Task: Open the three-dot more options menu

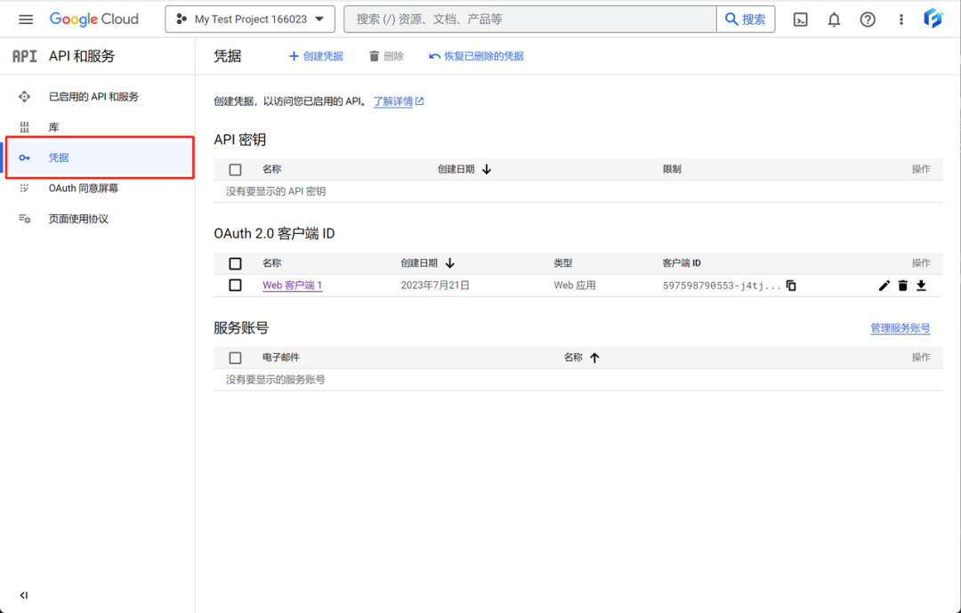Action: 900,20
